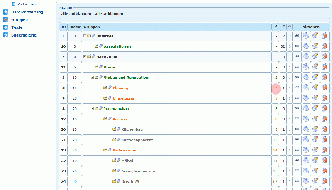Click the copy icon in the Möbel row
This screenshot has height=190, width=332.
306,160
